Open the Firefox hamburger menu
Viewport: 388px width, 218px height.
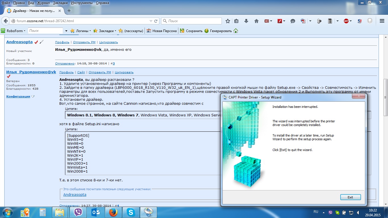point(382,21)
